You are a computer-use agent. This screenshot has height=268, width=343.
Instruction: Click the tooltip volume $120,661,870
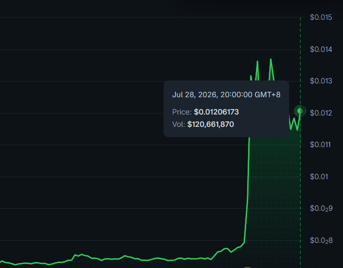click(x=211, y=124)
